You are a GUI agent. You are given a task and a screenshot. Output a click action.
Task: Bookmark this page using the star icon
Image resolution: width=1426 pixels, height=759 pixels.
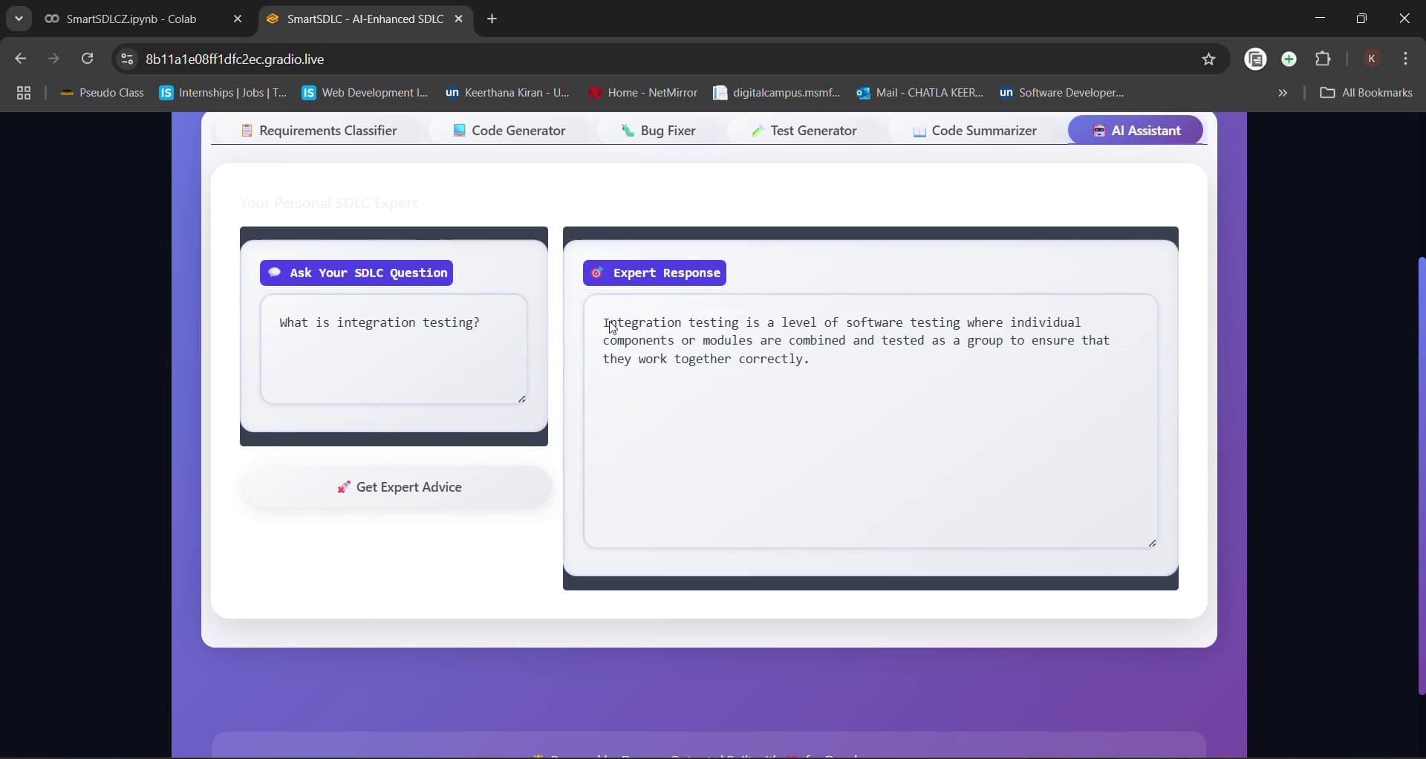coord(1208,59)
